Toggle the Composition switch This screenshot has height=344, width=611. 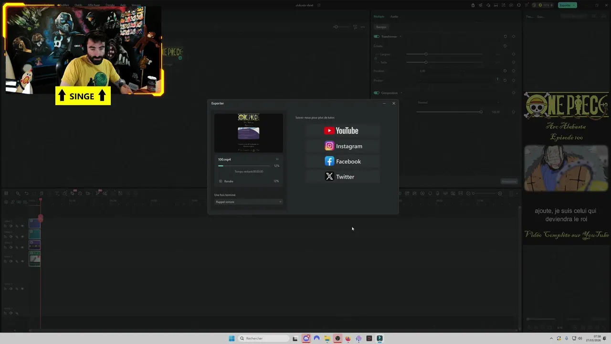(x=377, y=93)
